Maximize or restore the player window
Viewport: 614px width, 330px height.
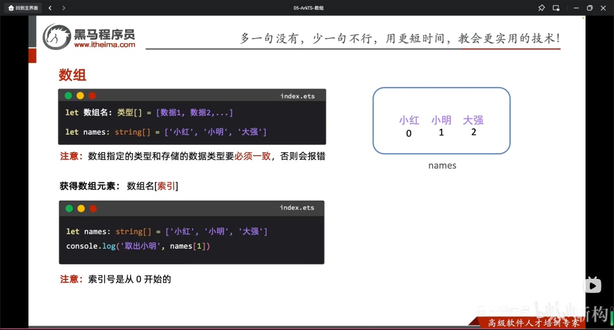[590, 8]
